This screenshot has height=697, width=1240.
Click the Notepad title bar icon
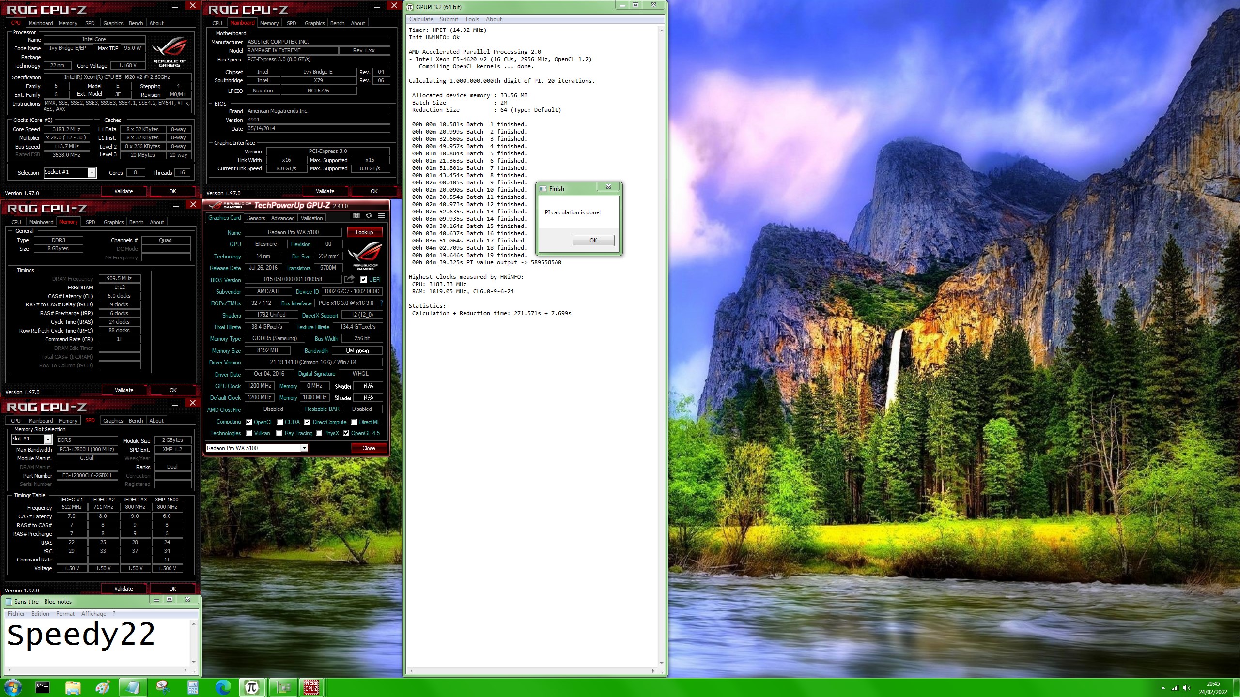coord(9,601)
